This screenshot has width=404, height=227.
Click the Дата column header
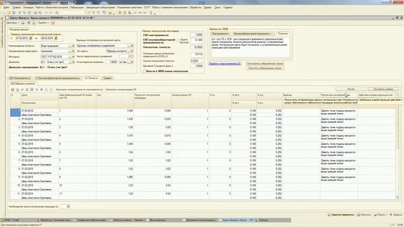tap(39, 96)
